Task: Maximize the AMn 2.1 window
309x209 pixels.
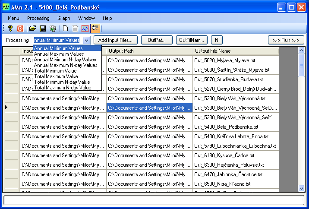Action: 291,7
